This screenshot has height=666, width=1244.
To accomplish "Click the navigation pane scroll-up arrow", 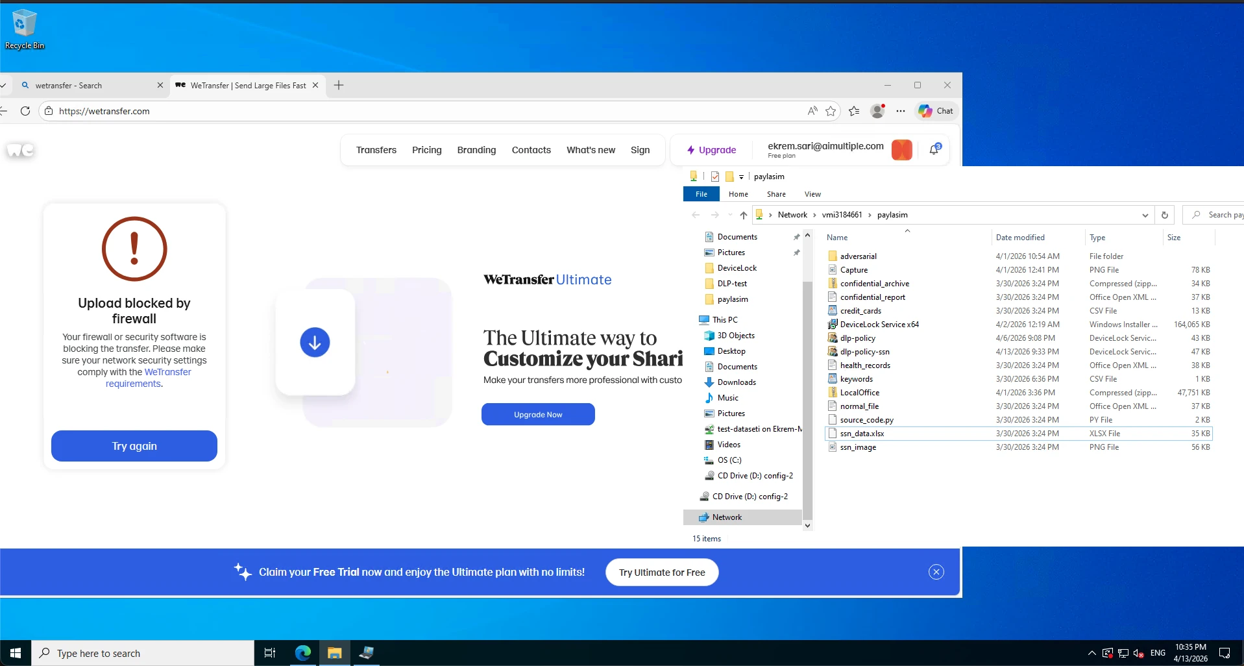I will coord(807,235).
